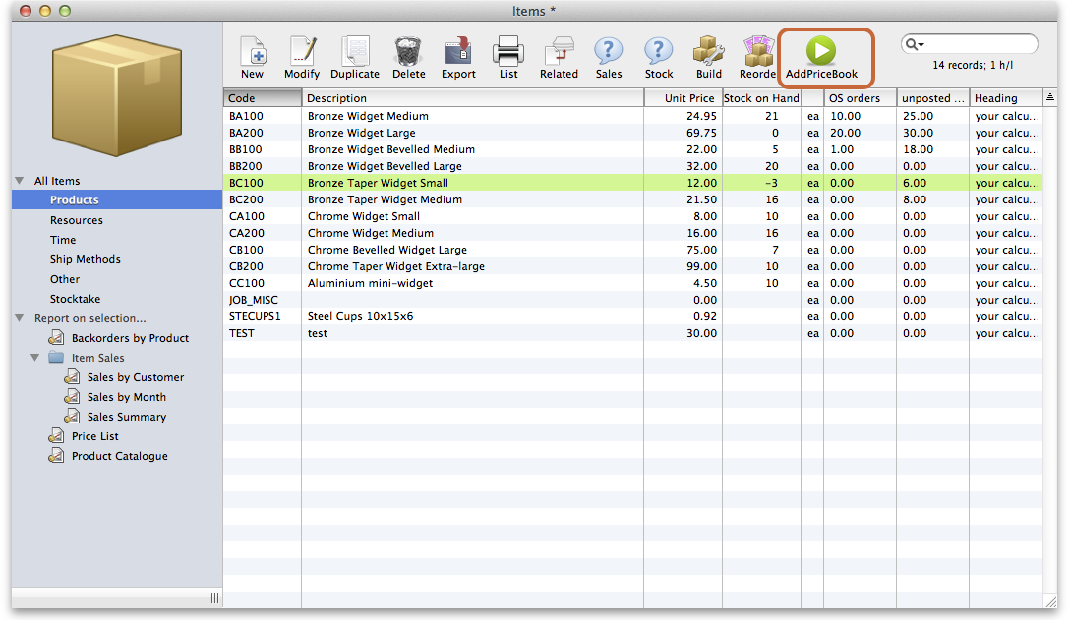
Task: Run the AddPriceBook script
Action: [821, 58]
